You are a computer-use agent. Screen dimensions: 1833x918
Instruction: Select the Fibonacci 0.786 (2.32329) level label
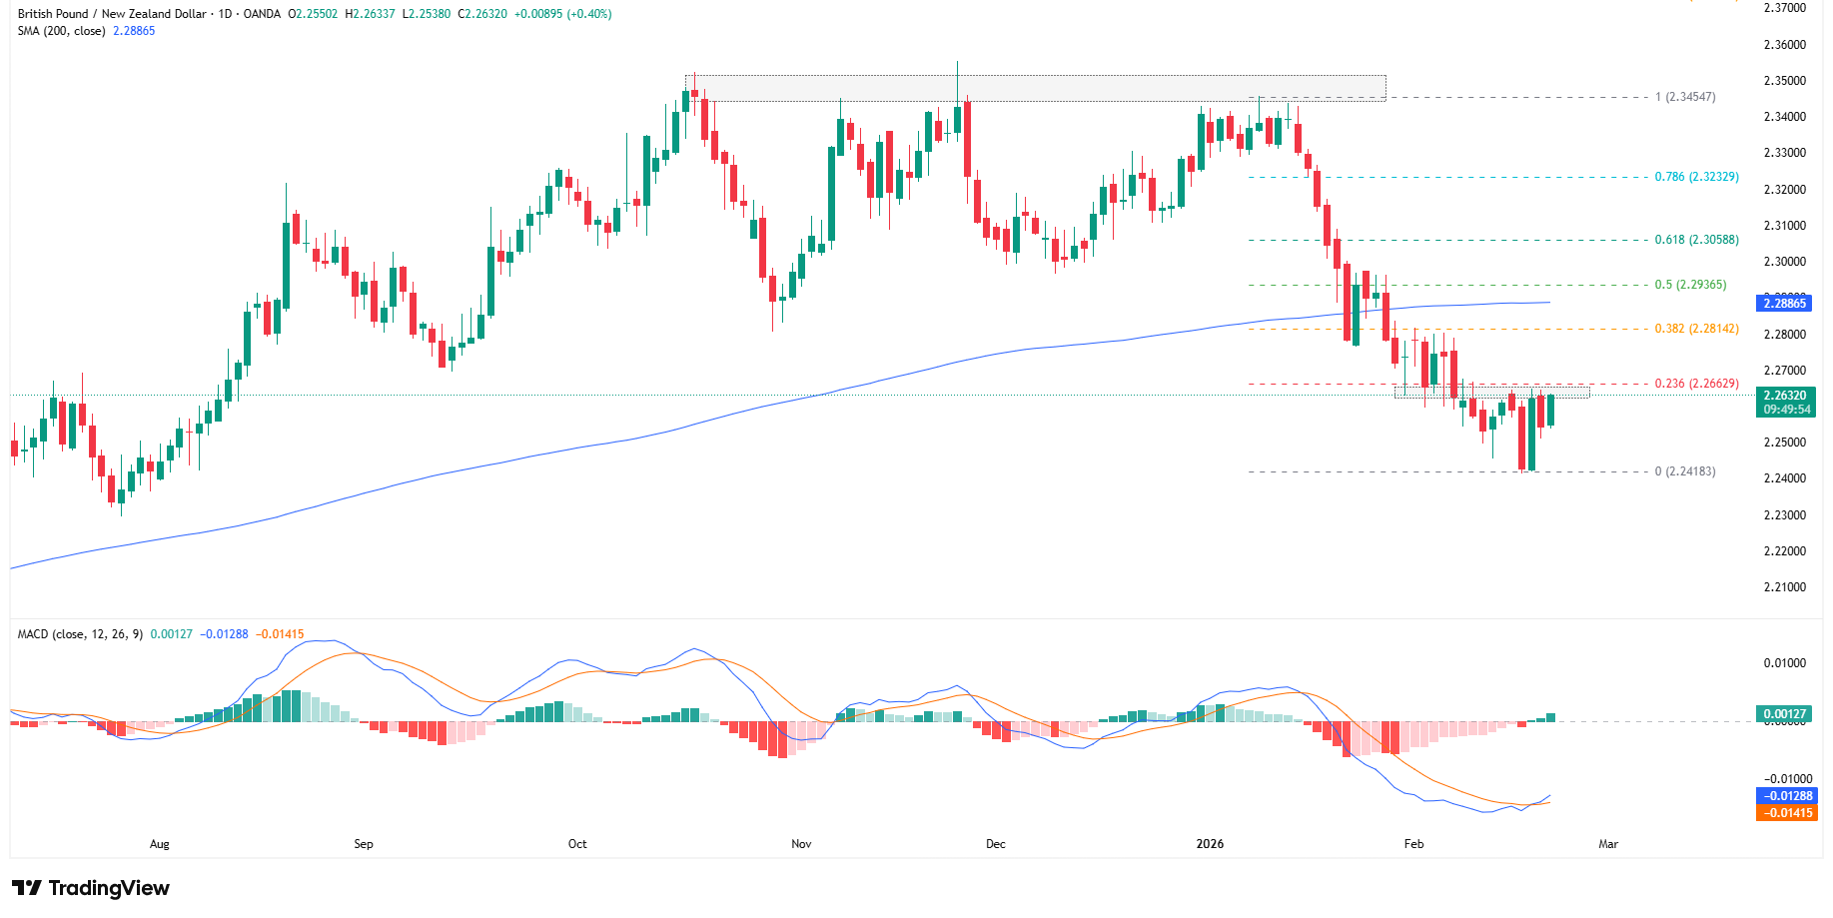click(1696, 177)
